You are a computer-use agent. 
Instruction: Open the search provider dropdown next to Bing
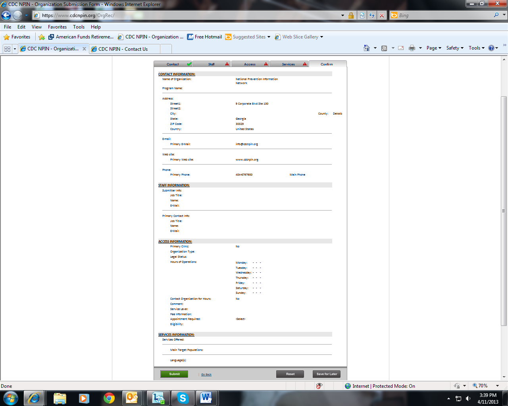pos(504,15)
